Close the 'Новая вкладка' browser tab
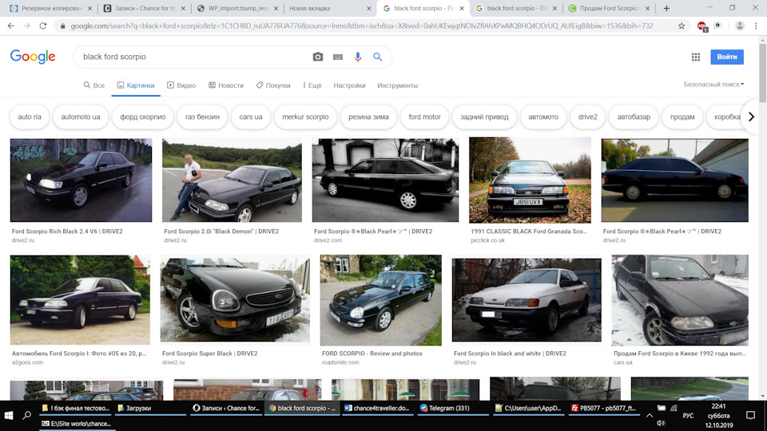 coord(369,8)
